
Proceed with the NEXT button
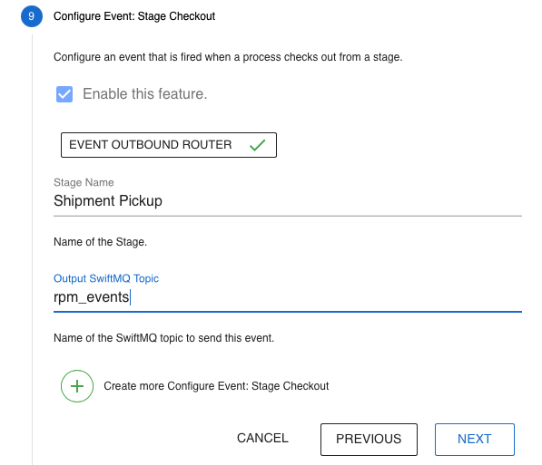[x=475, y=440]
